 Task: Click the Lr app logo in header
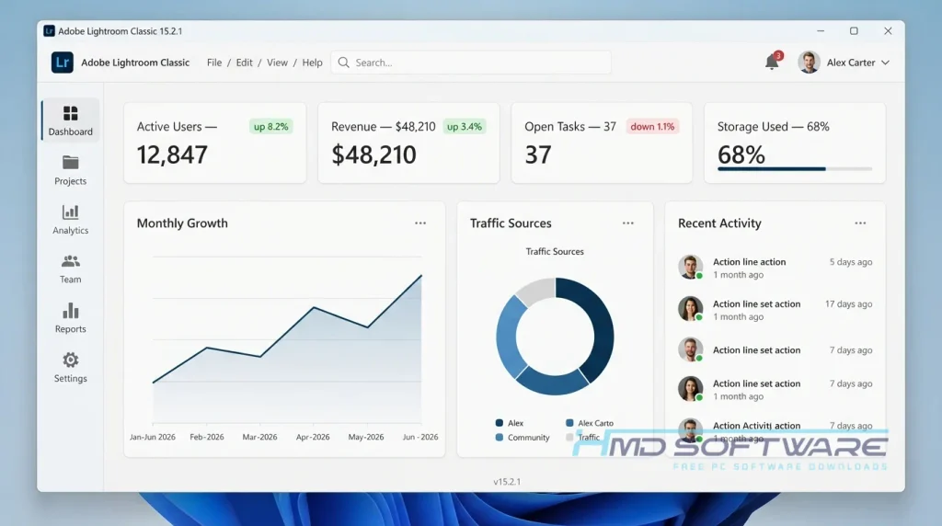click(63, 63)
